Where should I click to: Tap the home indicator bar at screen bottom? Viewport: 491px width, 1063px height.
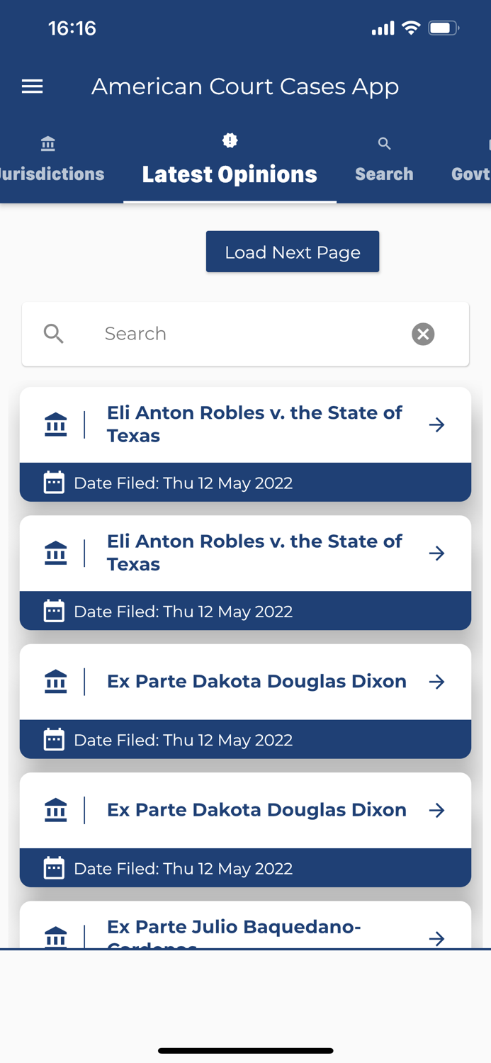245,1050
